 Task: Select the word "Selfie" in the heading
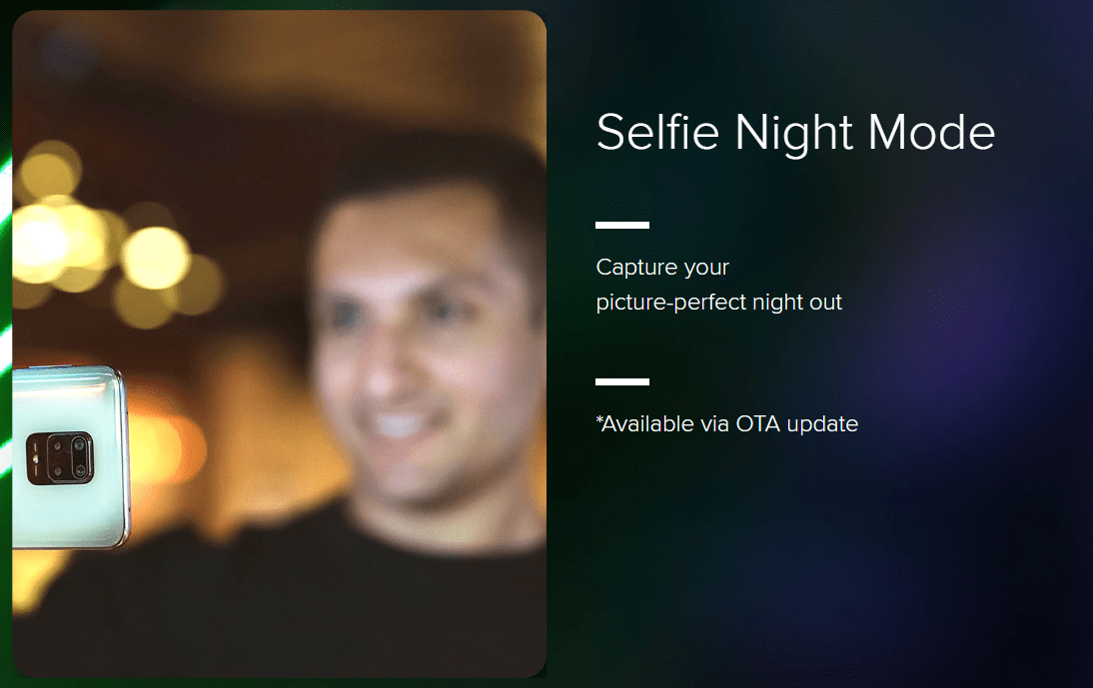[x=658, y=132]
